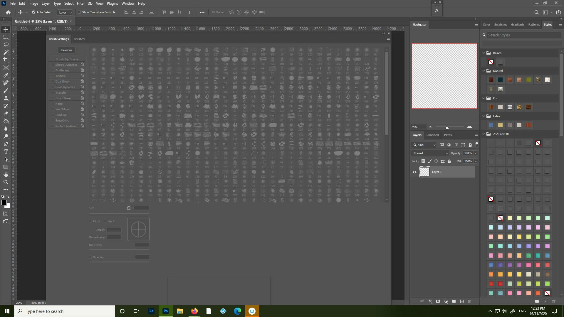Open the Auto-Select Layer dropdown
The image size is (564, 317).
point(65,12)
